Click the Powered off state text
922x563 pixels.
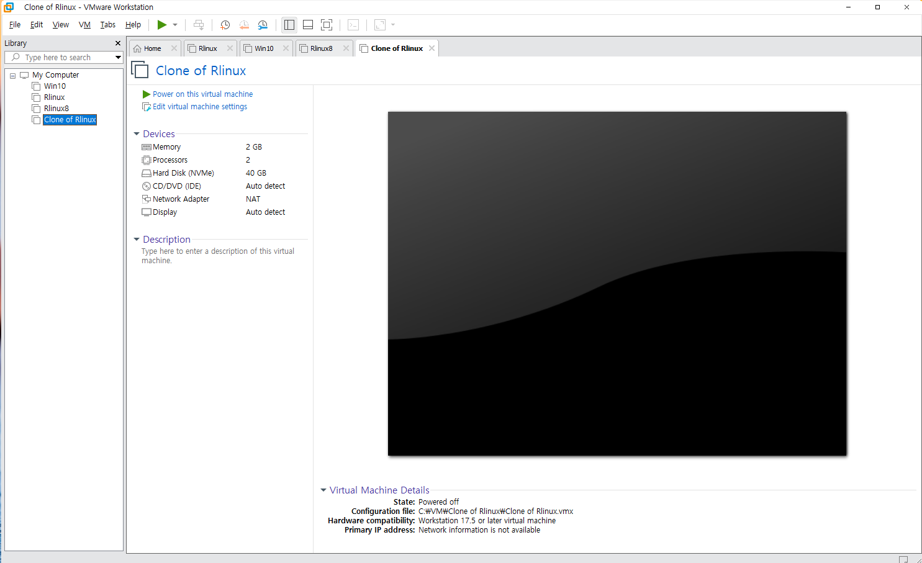click(x=438, y=502)
